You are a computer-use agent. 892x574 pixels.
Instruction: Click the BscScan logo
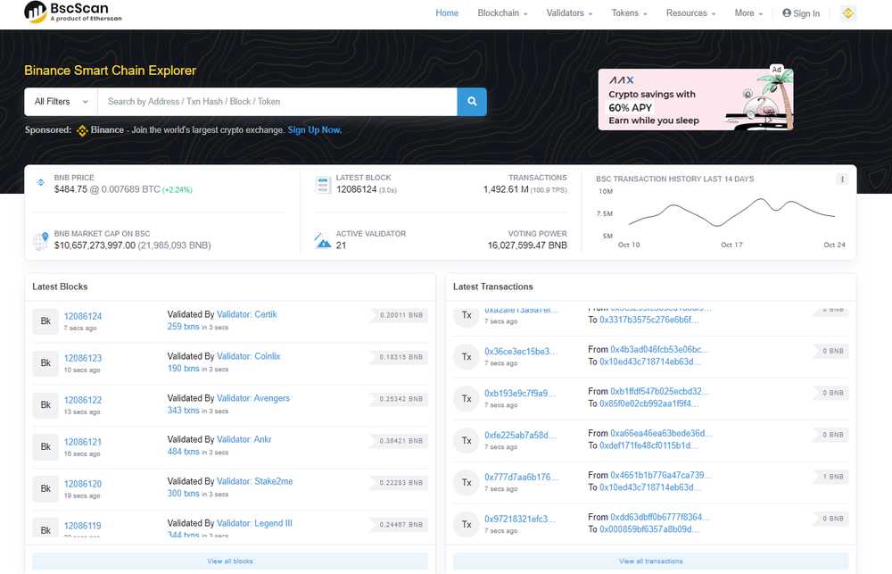click(73, 12)
